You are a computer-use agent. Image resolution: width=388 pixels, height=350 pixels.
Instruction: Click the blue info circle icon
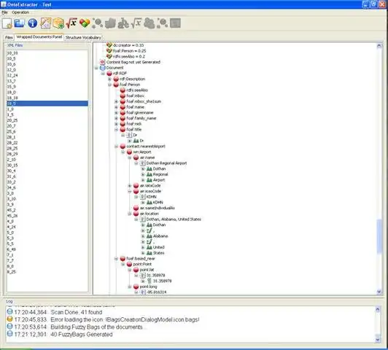(x=32, y=23)
